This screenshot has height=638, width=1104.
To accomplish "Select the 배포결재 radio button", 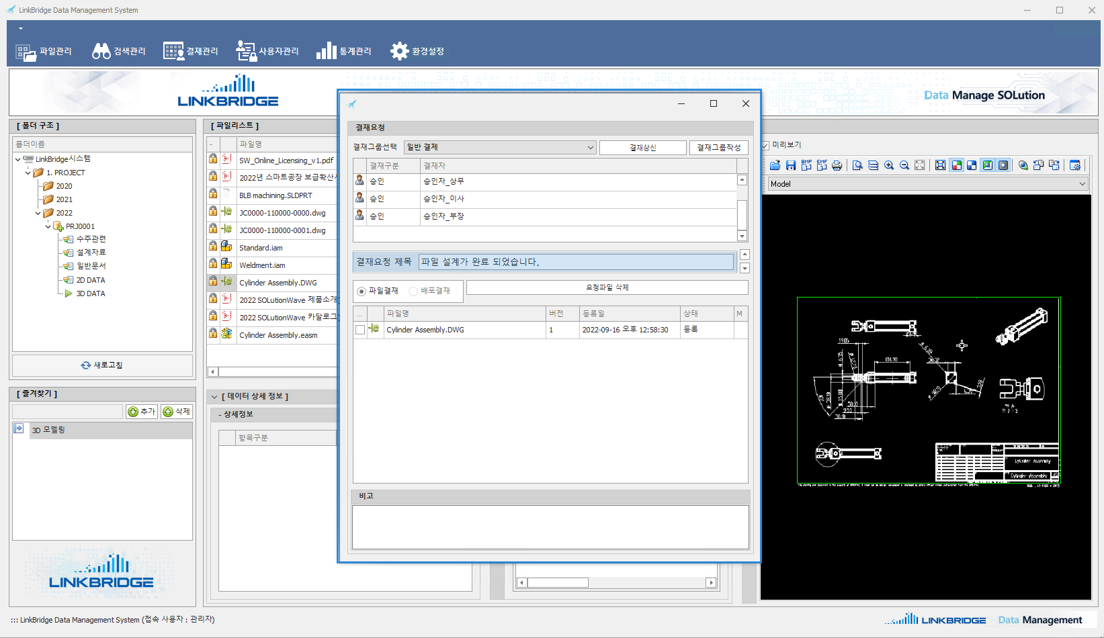I will point(413,291).
